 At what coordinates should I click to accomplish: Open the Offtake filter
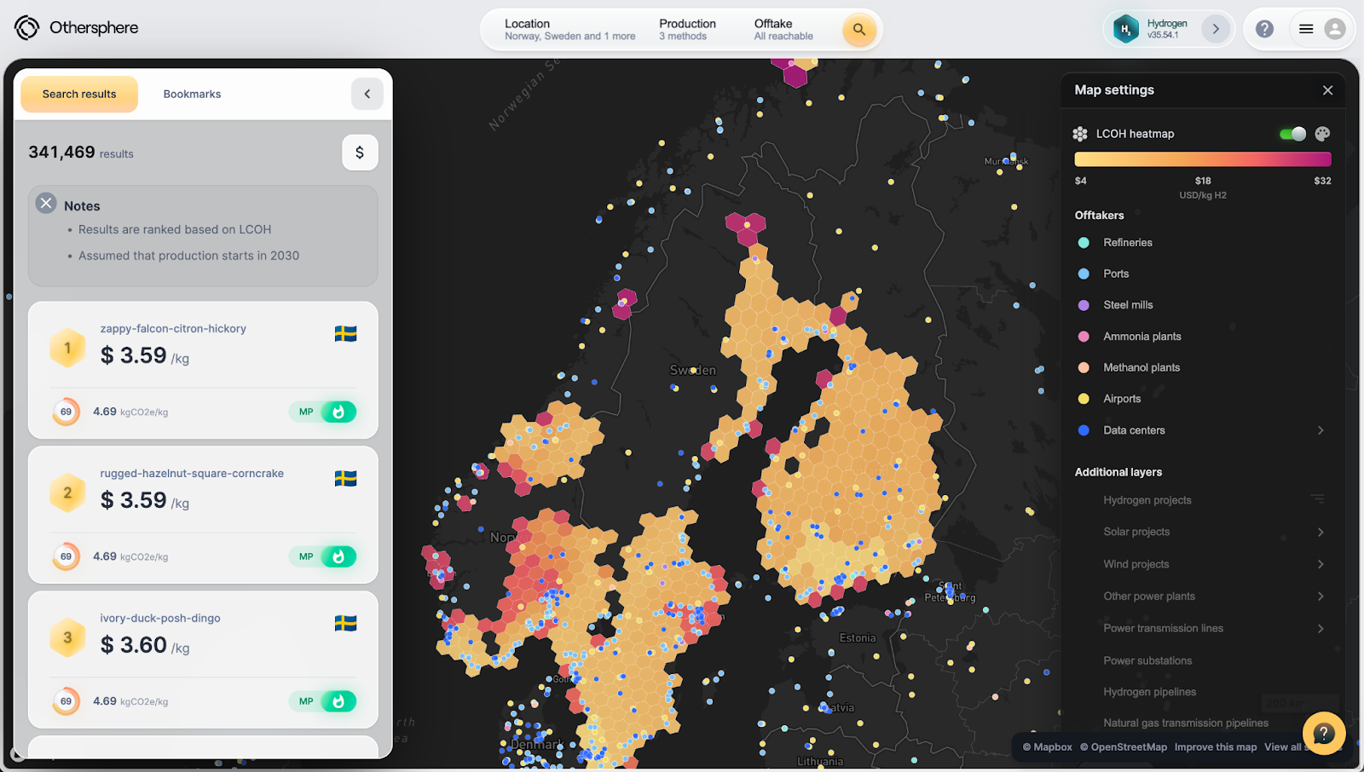coord(783,30)
